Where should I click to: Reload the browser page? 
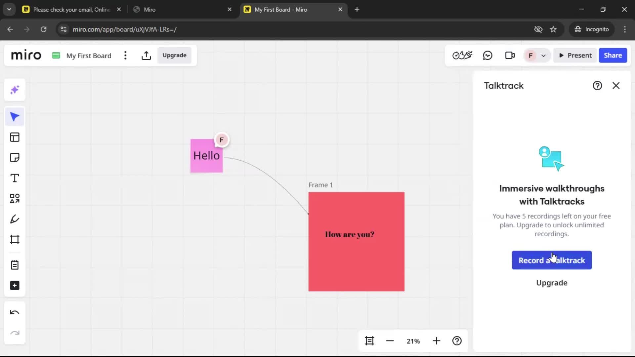pyautogui.click(x=43, y=29)
